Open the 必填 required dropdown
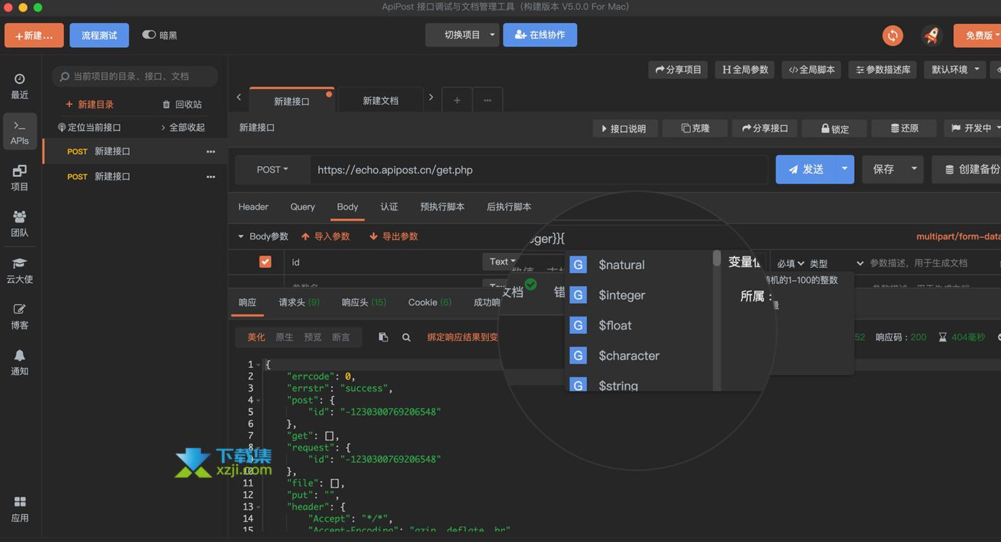 tap(790, 263)
